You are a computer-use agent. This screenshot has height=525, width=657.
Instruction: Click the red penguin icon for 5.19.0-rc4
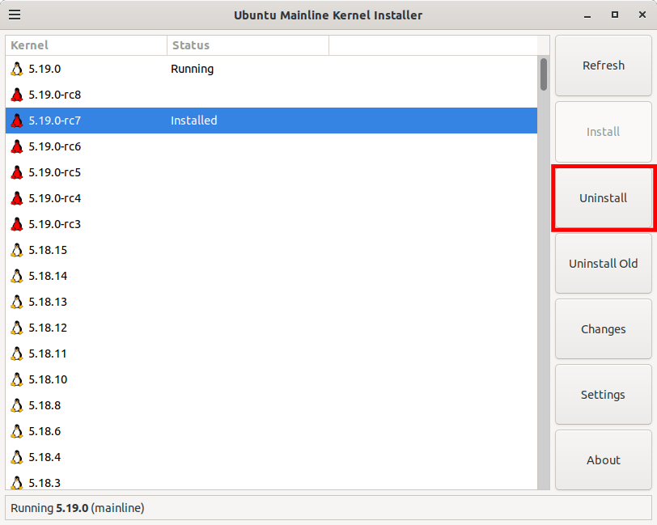17,198
